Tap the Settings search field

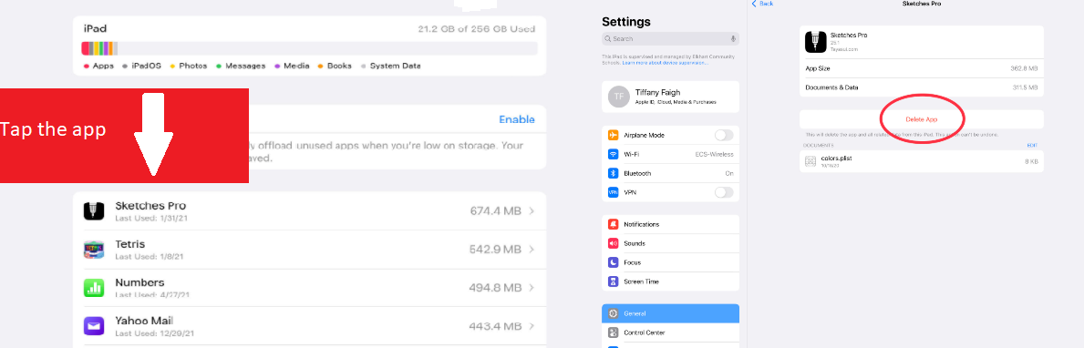pos(671,39)
